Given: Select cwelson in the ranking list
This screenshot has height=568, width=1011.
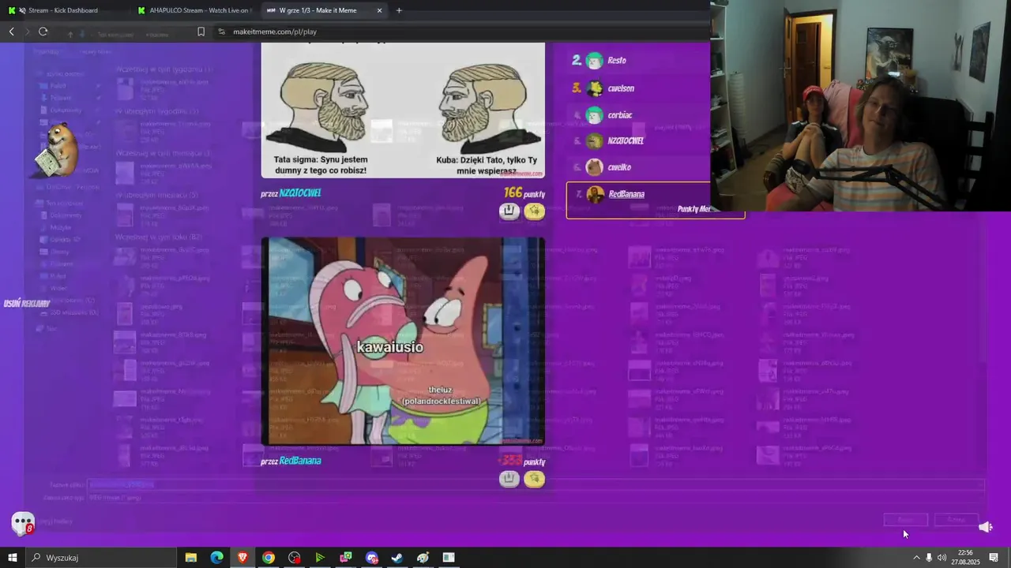Looking at the screenshot, I should [638, 88].
